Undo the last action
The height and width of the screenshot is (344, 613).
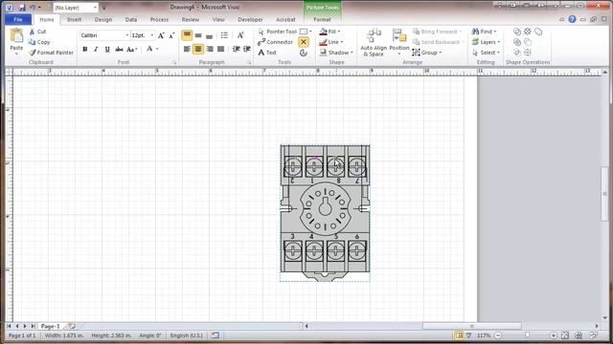click(33, 8)
